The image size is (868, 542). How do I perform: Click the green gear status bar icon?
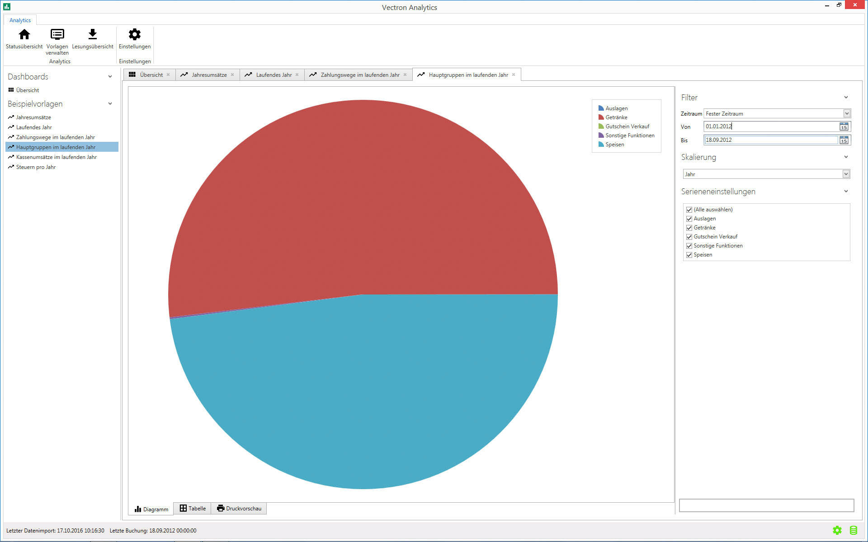pyautogui.click(x=837, y=530)
